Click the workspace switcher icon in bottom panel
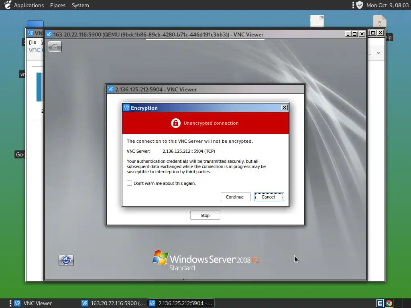The image size is (411, 308). click(x=380, y=303)
